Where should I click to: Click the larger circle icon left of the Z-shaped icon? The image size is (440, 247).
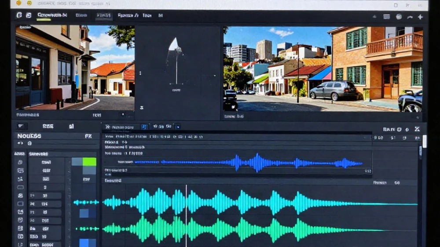pyautogui.click(x=399, y=129)
